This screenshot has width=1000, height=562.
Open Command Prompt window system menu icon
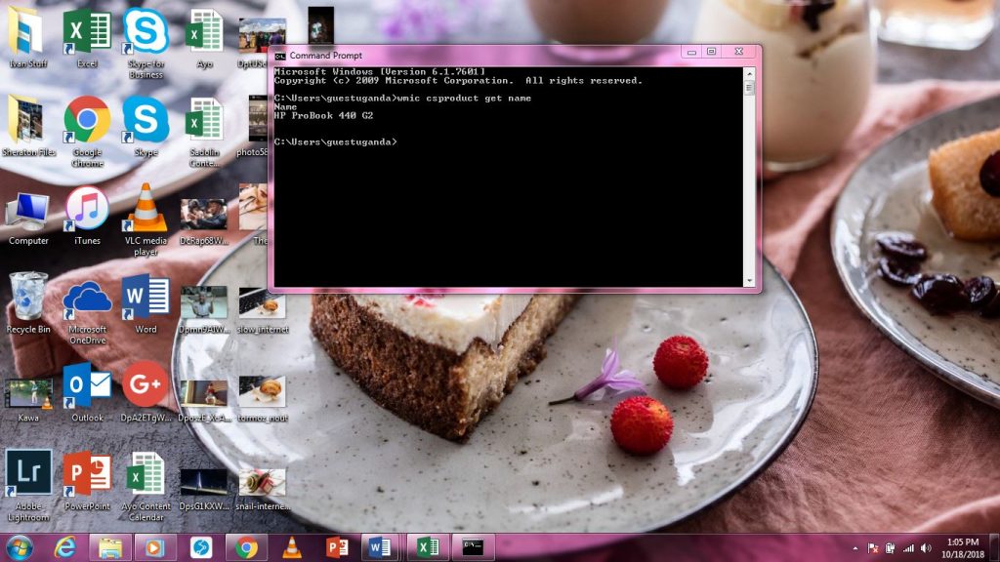[280, 56]
